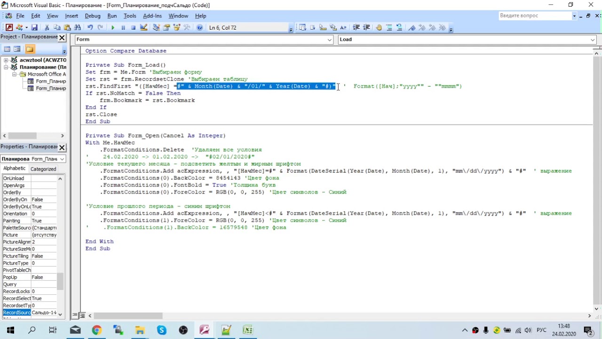Click the Reset stop icon
The image size is (602, 339).
point(134,28)
